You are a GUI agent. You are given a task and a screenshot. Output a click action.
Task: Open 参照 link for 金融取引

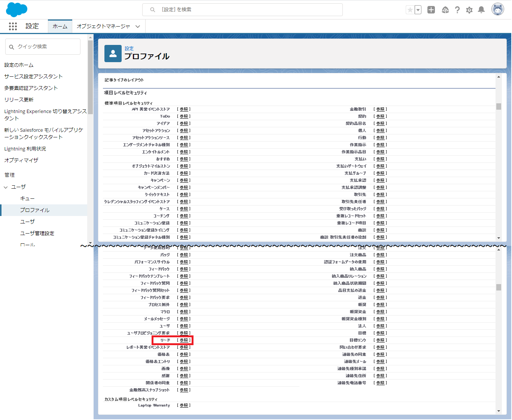click(380, 109)
